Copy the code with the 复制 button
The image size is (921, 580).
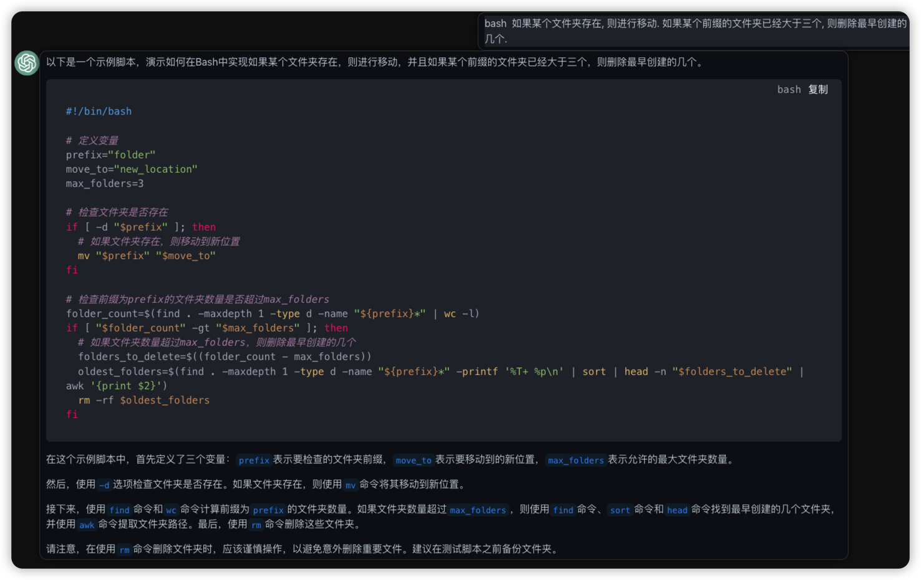click(817, 90)
